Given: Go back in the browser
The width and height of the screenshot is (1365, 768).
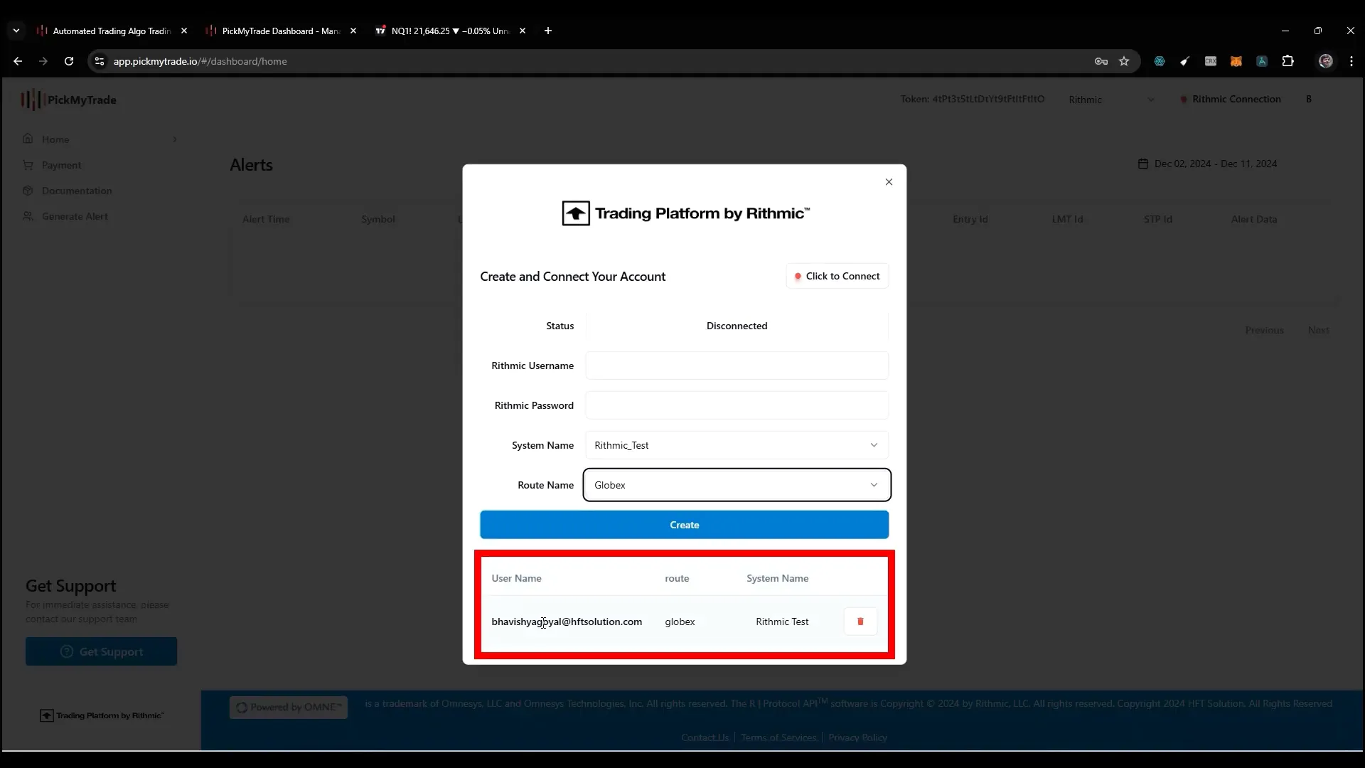Looking at the screenshot, I should click(x=18, y=61).
